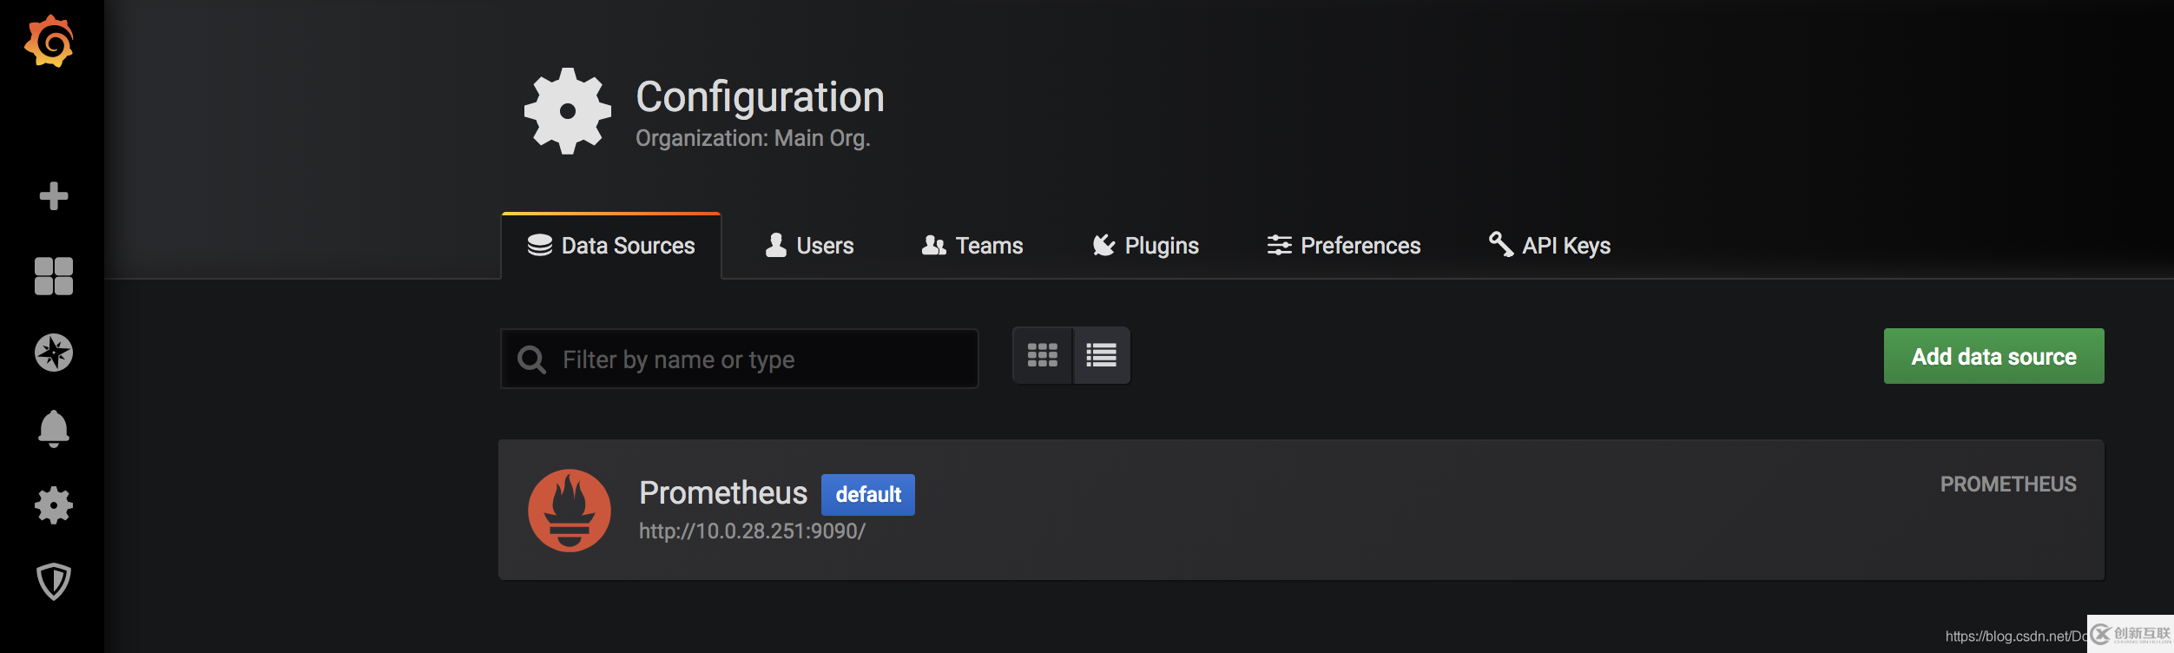Select the Data Sources tab
The width and height of the screenshot is (2174, 653).
pos(611,246)
